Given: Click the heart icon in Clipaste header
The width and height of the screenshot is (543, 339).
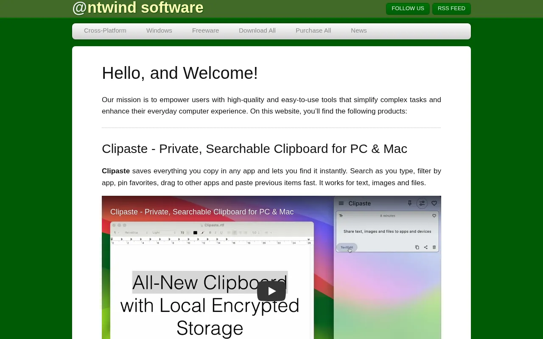Looking at the screenshot, I should [x=434, y=203].
